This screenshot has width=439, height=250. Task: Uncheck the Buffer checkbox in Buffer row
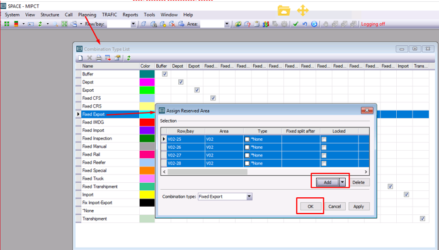click(164, 74)
